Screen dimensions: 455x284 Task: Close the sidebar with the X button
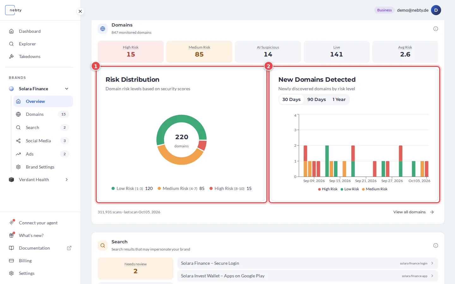[x=80, y=11]
